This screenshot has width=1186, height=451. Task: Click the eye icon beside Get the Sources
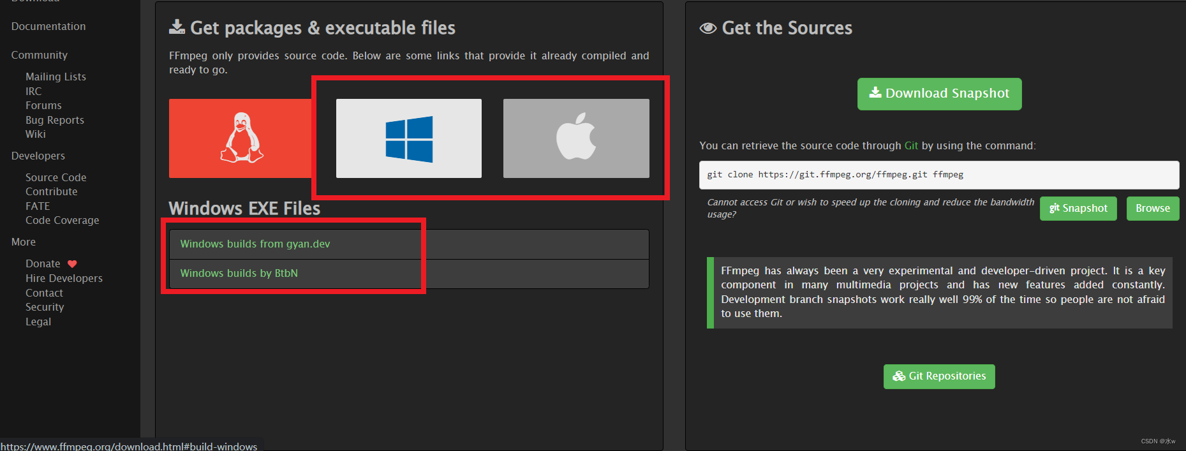click(708, 28)
